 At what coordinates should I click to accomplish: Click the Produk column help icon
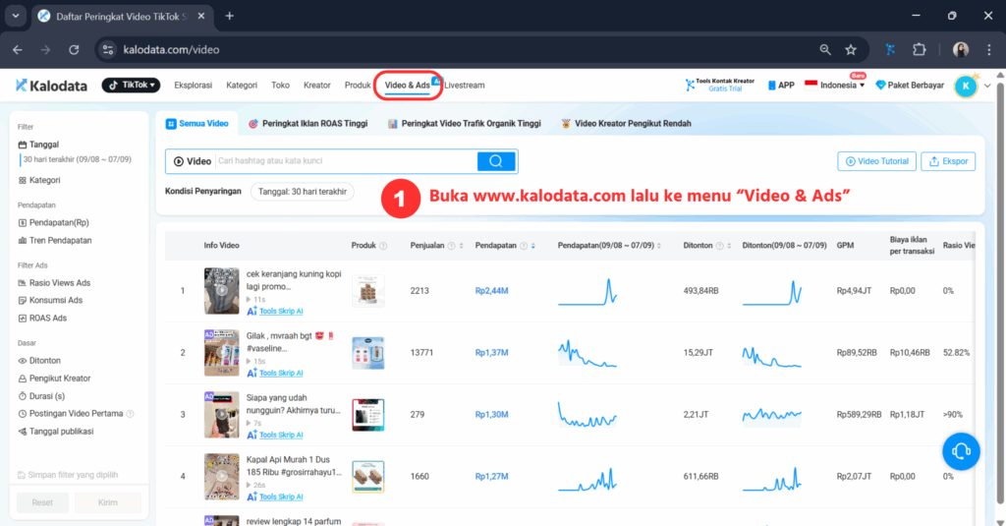tap(383, 246)
